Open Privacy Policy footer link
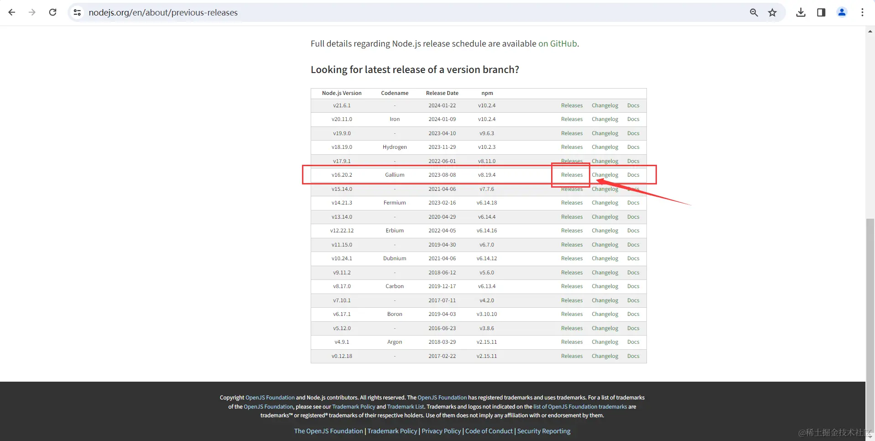 click(x=441, y=431)
